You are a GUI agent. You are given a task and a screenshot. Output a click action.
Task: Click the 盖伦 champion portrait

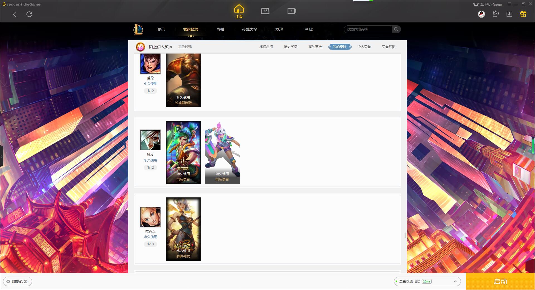point(150,64)
